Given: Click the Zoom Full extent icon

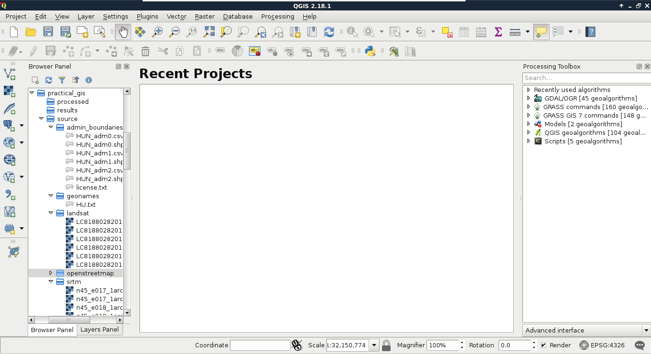Looking at the screenshot, I should (209, 32).
